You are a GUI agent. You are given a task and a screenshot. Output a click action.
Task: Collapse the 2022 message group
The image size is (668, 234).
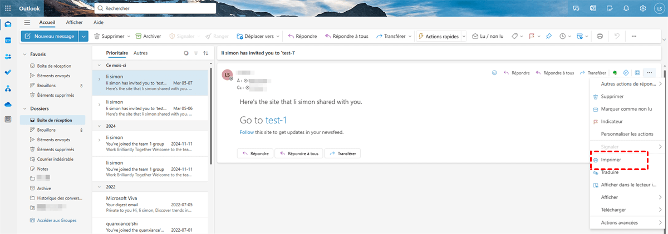tap(100, 187)
